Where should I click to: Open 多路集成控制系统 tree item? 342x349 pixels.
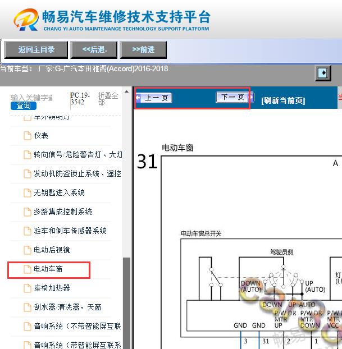tap(63, 212)
